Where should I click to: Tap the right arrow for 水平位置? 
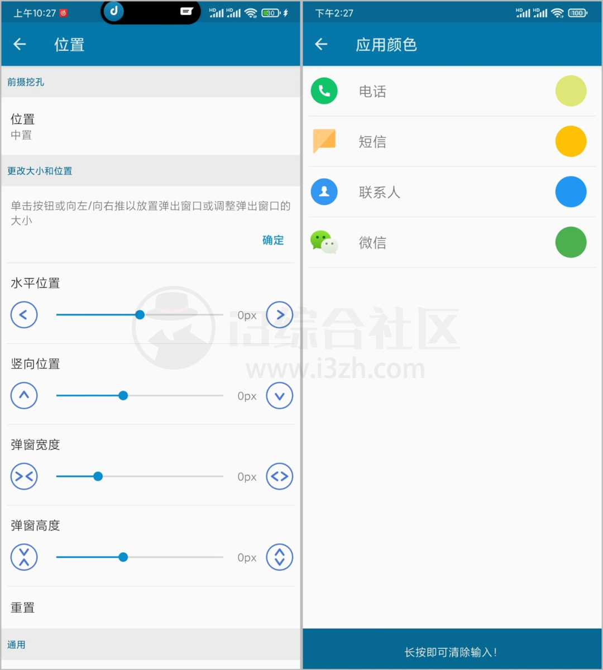click(x=280, y=315)
